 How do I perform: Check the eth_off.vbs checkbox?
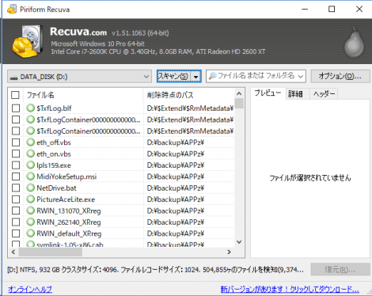[x=16, y=142]
